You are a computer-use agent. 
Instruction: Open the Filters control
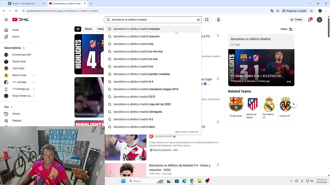[286, 29]
